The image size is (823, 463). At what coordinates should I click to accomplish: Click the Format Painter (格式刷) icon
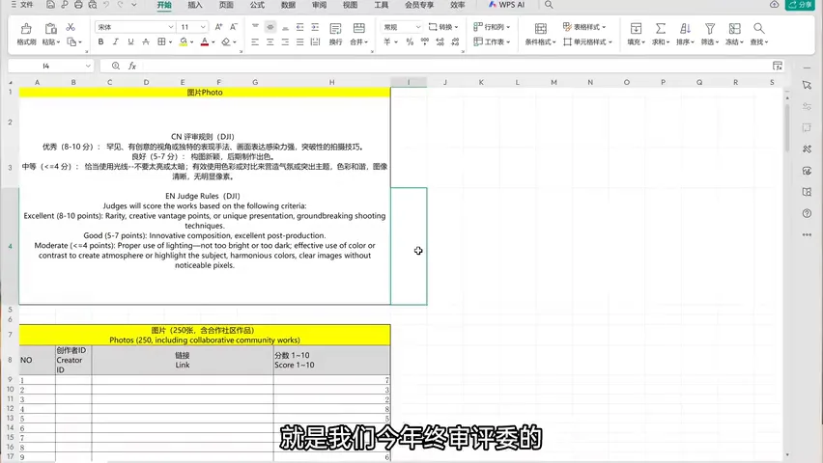click(x=26, y=28)
